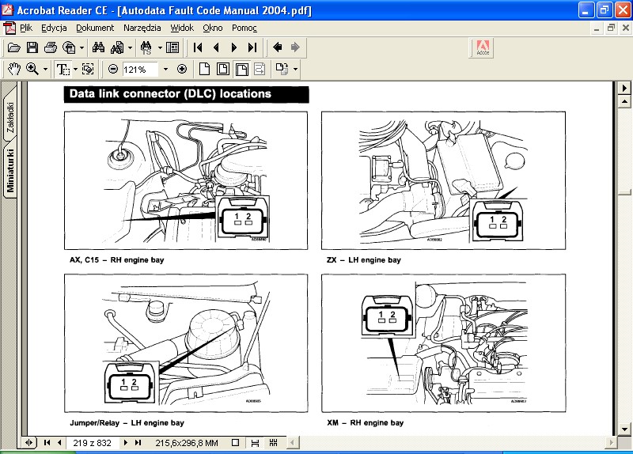
Task: Switch to the Zakładki side tab
Action: tap(10, 117)
